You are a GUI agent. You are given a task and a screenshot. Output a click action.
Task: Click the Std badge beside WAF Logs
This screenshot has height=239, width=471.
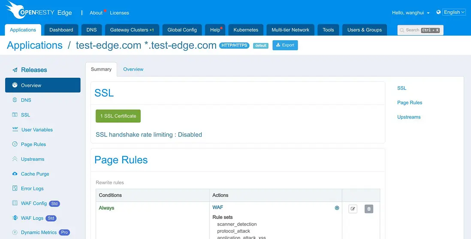[51, 218]
